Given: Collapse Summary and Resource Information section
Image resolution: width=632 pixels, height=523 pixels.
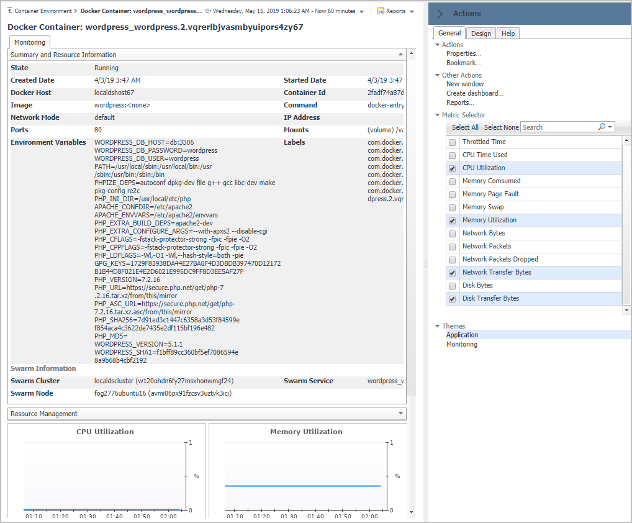Looking at the screenshot, I should click(400, 55).
